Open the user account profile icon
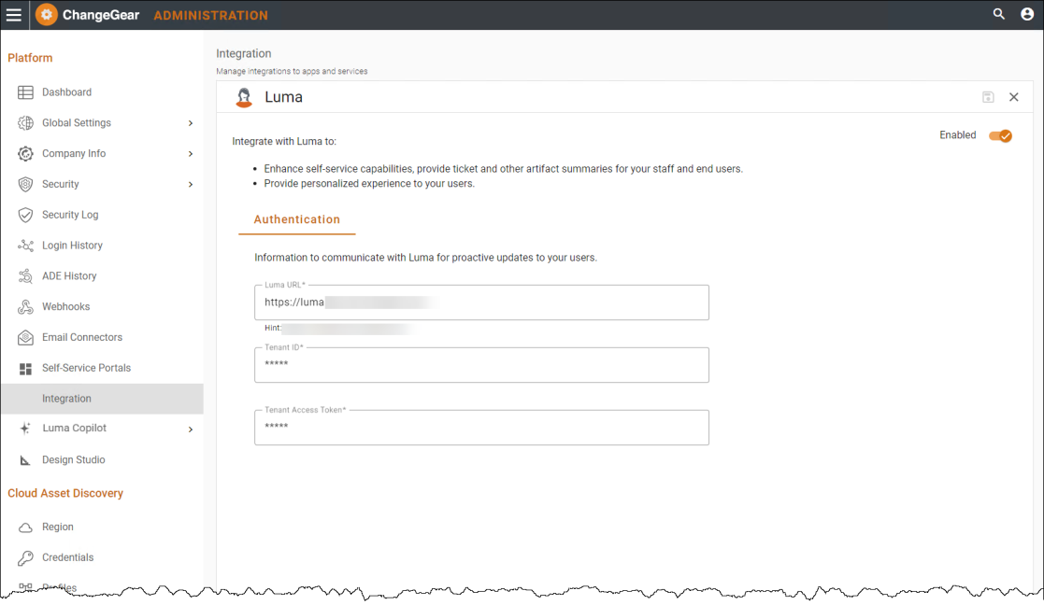The image size is (1044, 605). 1027,15
